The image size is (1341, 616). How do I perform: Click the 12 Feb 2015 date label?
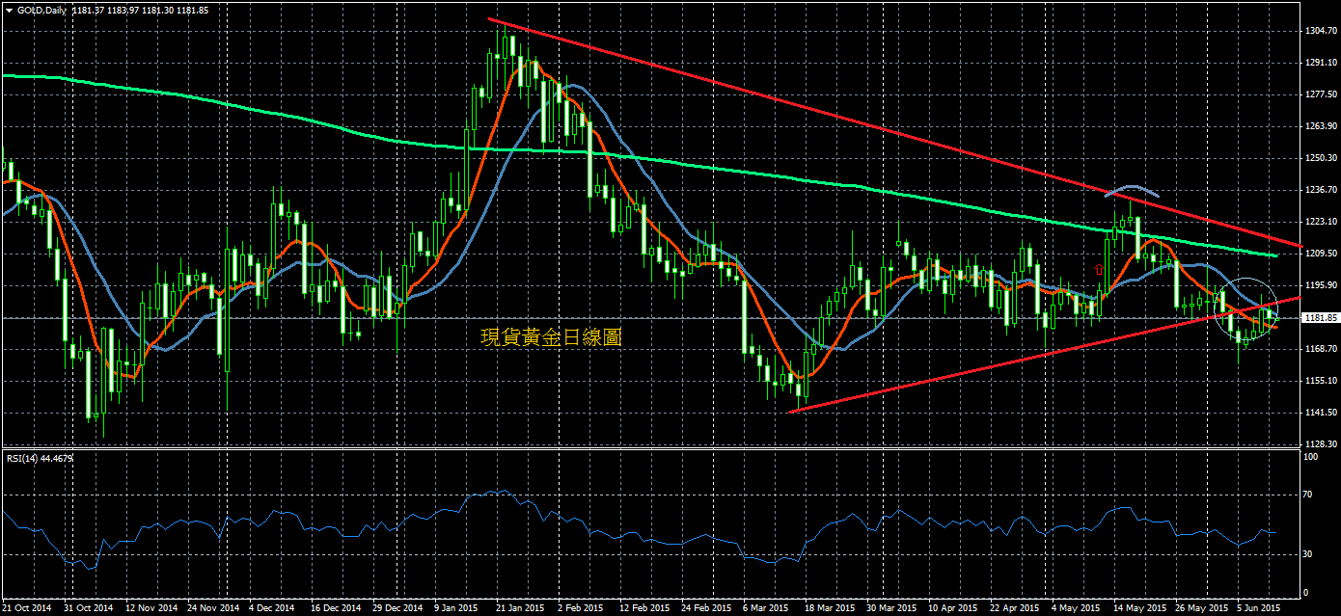tap(643, 608)
